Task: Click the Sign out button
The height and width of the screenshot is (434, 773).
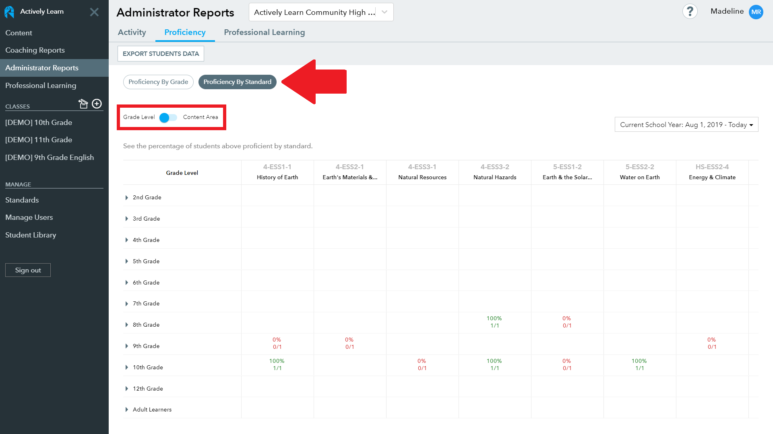Action: click(x=28, y=270)
